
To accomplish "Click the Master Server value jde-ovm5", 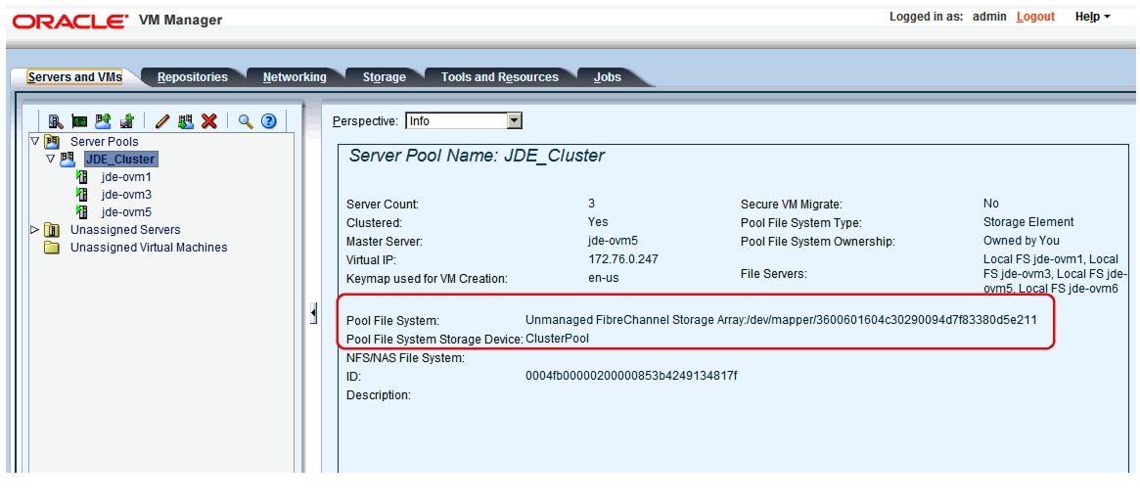I will (x=613, y=241).
